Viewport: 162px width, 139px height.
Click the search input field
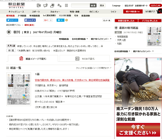point(80,5)
